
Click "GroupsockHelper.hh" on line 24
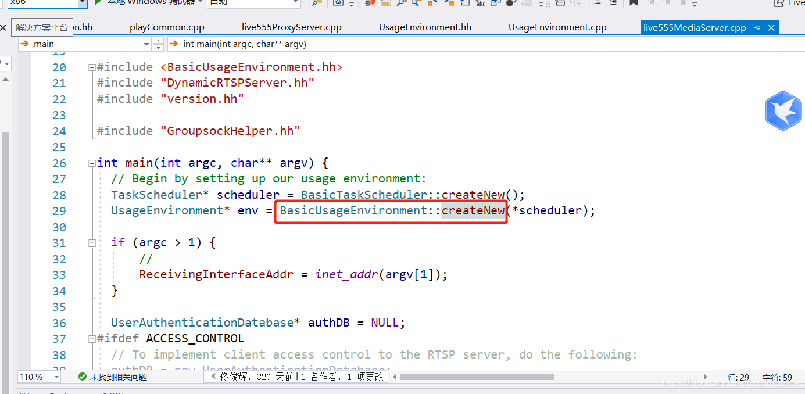coord(231,131)
